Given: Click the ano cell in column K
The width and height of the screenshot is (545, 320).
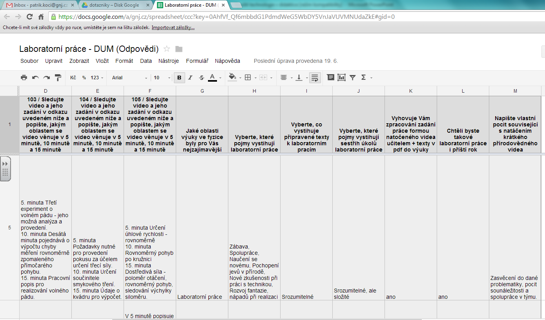Looking at the screenshot, I should 411,228.
